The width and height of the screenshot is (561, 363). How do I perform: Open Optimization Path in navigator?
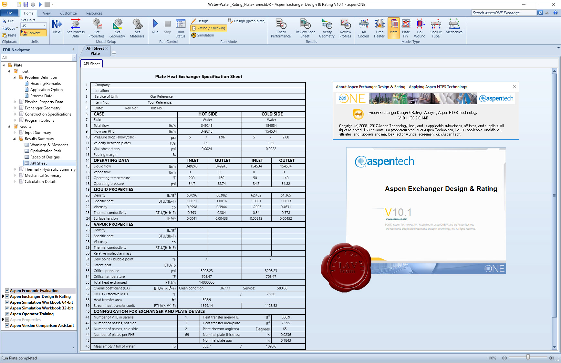tap(46, 151)
